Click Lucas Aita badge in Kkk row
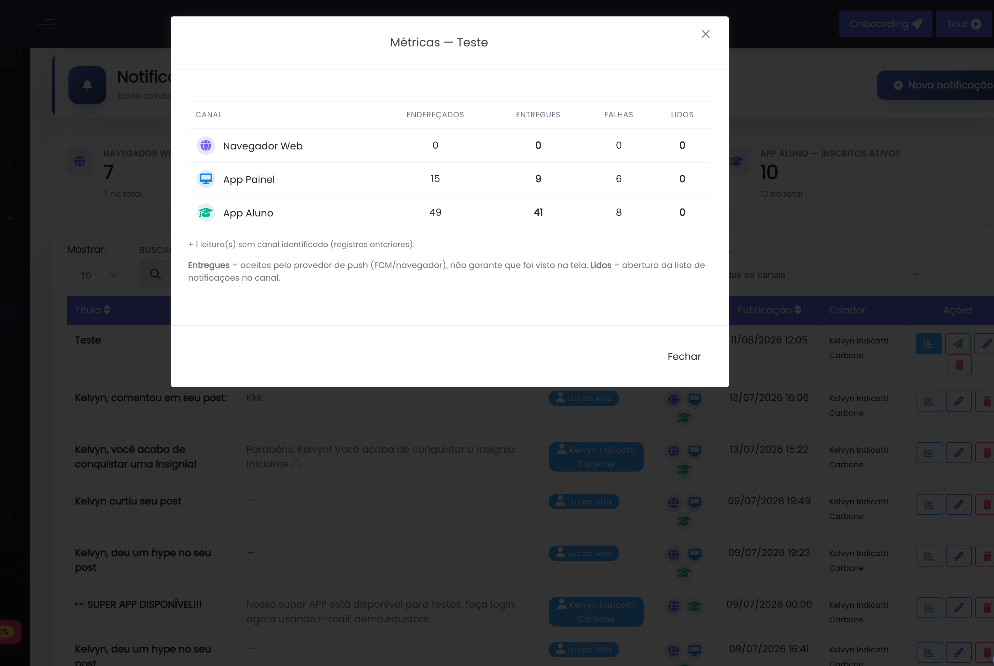 pyautogui.click(x=584, y=398)
